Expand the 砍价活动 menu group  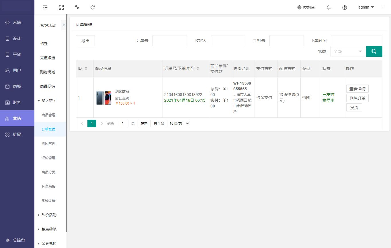(49, 215)
